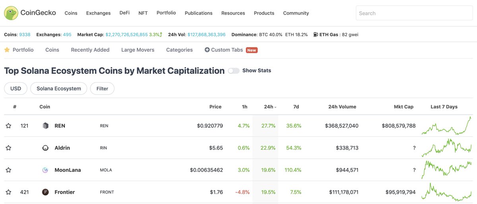Screen dimensions: 477x204
Task: Favorite Aldrin with its star icon
Action: click(x=8, y=148)
